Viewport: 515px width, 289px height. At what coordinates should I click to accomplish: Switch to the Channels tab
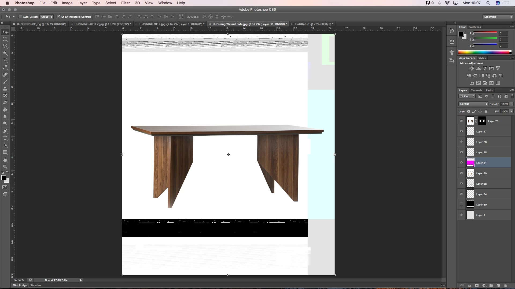click(476, 90)
